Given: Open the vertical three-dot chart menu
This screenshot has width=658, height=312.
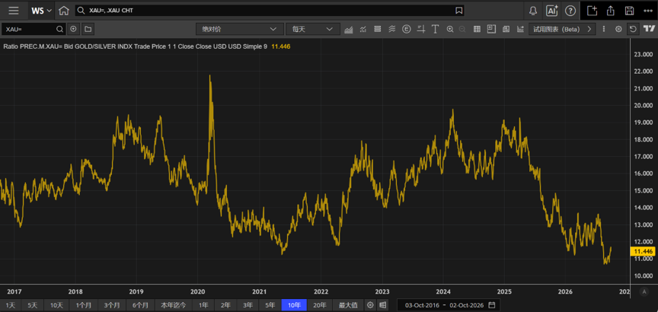Looking at the screenshot, I should tap(604, 29).
